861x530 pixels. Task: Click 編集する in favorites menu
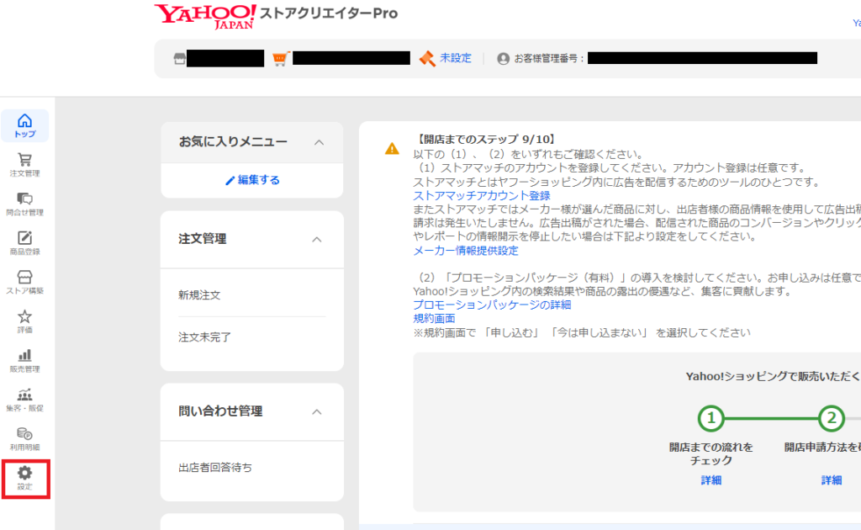[x=252, y=180]
